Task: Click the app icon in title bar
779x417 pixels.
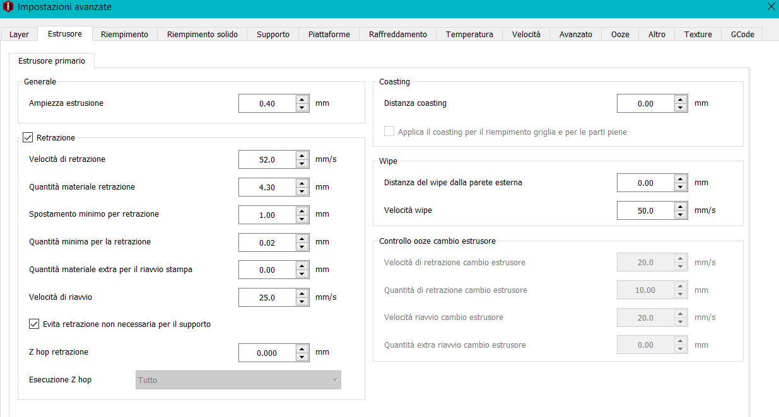Action: coord(8,7)
